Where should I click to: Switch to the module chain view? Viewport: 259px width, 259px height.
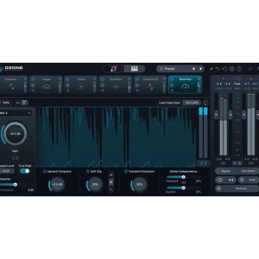click(134, 69)
